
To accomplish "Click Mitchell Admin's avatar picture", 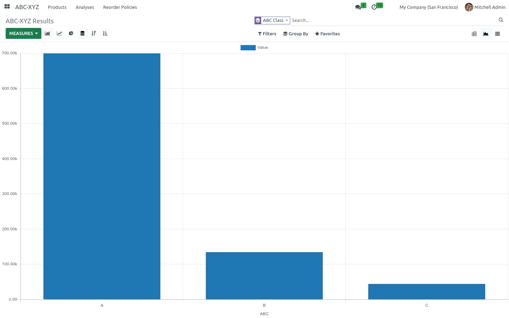I will point(469,7).
